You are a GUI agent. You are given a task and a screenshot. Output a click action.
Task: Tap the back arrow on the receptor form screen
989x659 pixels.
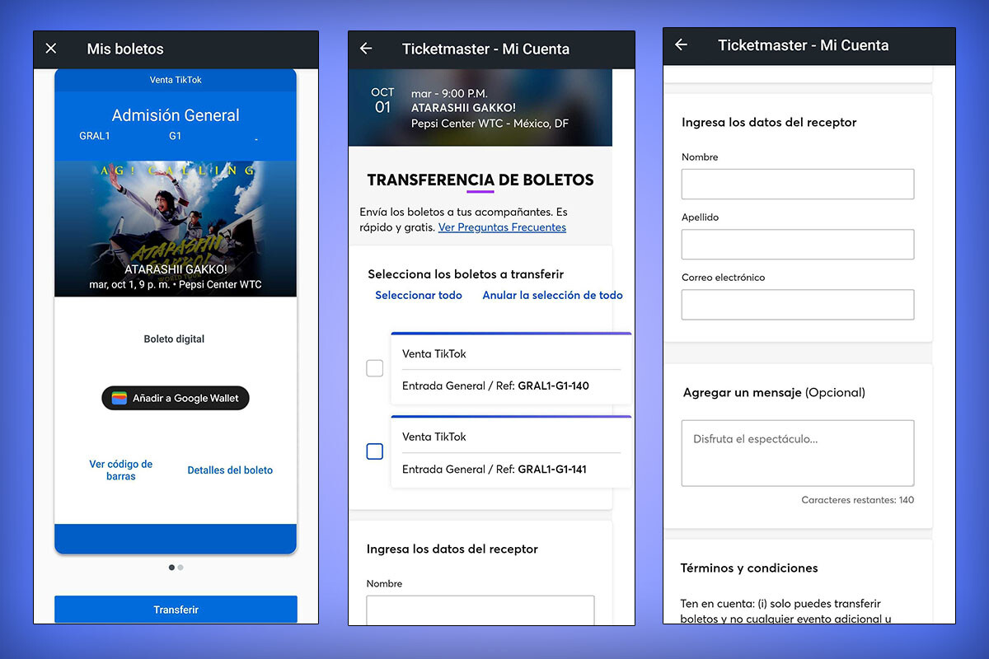[680, 45]
